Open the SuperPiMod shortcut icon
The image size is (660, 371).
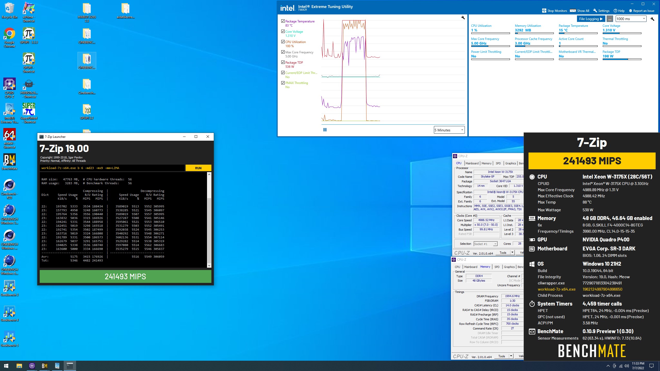[29, 113]
